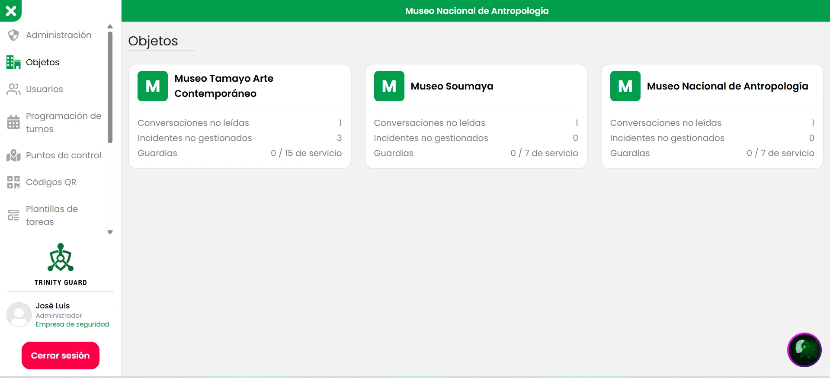This screenshot has width=830, height=378.
Task: Click the sidebar vertical scrollbar thumb
Action: [x=110, y=86]
